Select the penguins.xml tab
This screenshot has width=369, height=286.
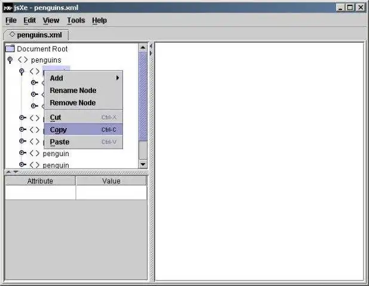click(x=36, y=35)
